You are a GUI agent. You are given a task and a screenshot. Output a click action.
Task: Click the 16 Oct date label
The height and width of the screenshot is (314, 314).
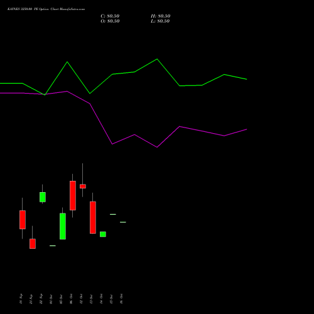point(121,299)
